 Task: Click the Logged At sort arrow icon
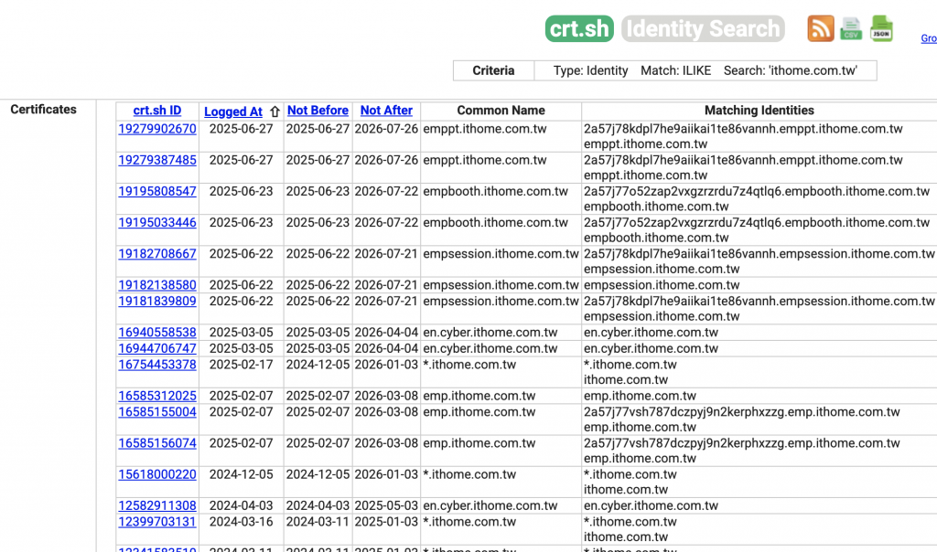pos(275,111)
